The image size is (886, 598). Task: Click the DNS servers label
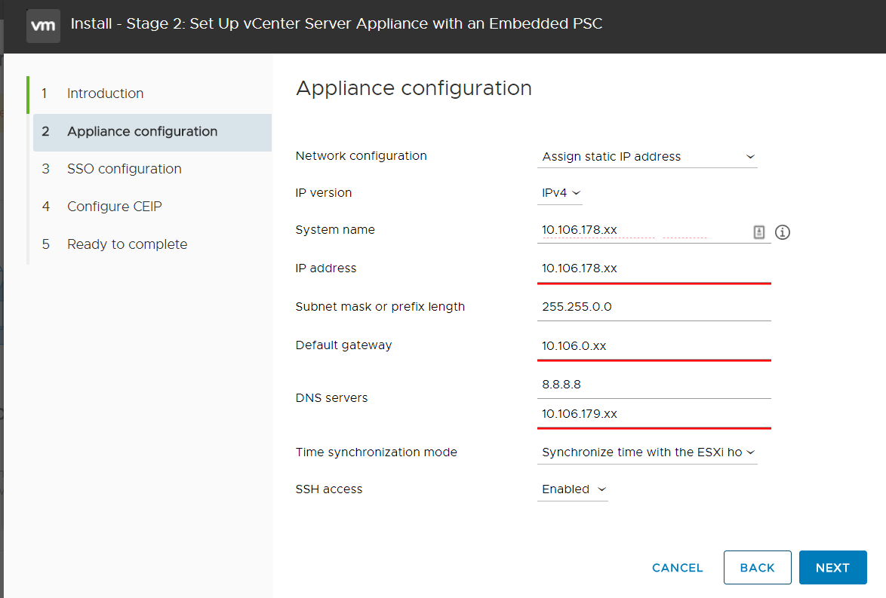(331, 398)
